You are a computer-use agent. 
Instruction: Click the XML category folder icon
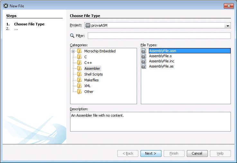(x=79, y=86)
